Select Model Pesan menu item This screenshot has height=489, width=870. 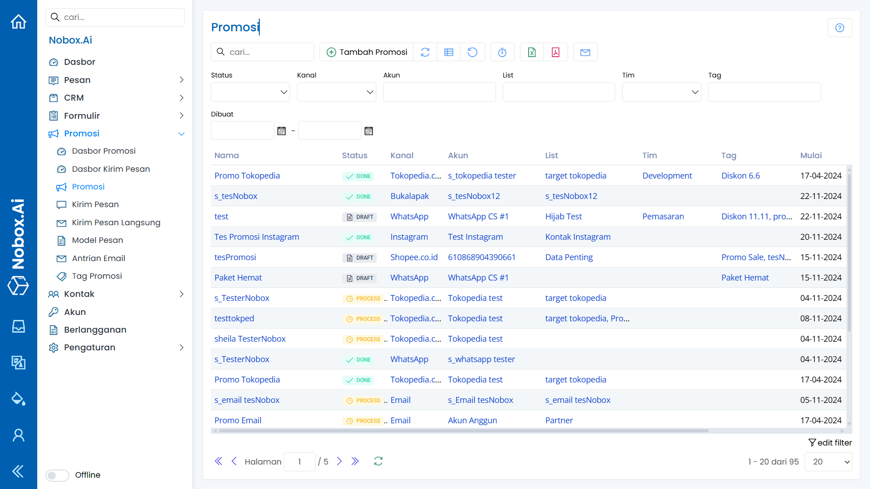point(97,240)
